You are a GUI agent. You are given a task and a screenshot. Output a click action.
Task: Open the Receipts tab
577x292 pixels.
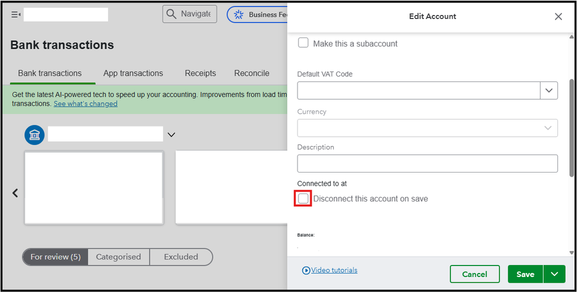pyautogui.click(x=200, y=73)
